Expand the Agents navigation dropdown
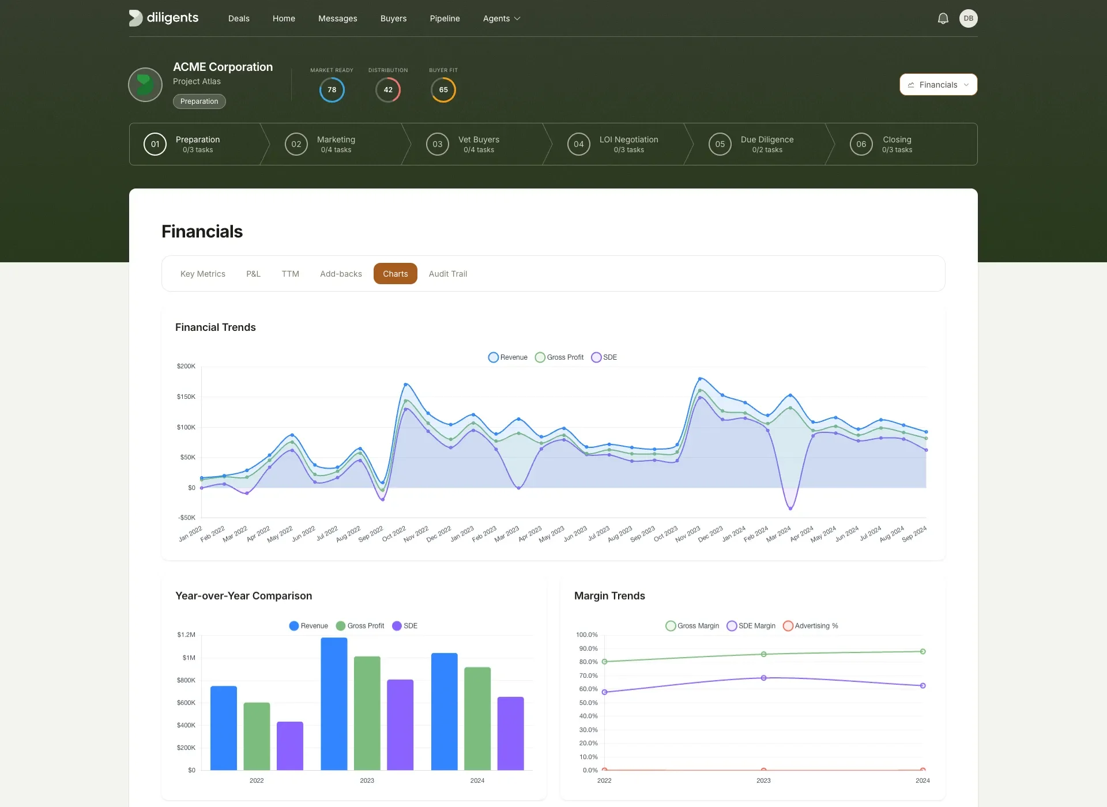 tap(501, 18)
